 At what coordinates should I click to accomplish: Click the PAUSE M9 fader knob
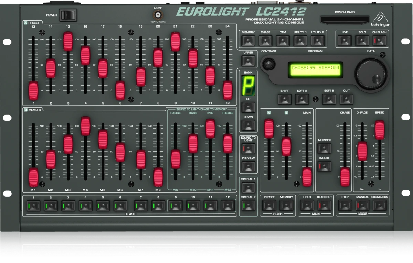tap(176, 159)
